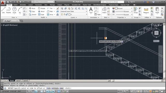Toggle layer 0 freeze sun icon
The height and width of the screenshot is (93, 166).
click(64, 14)
